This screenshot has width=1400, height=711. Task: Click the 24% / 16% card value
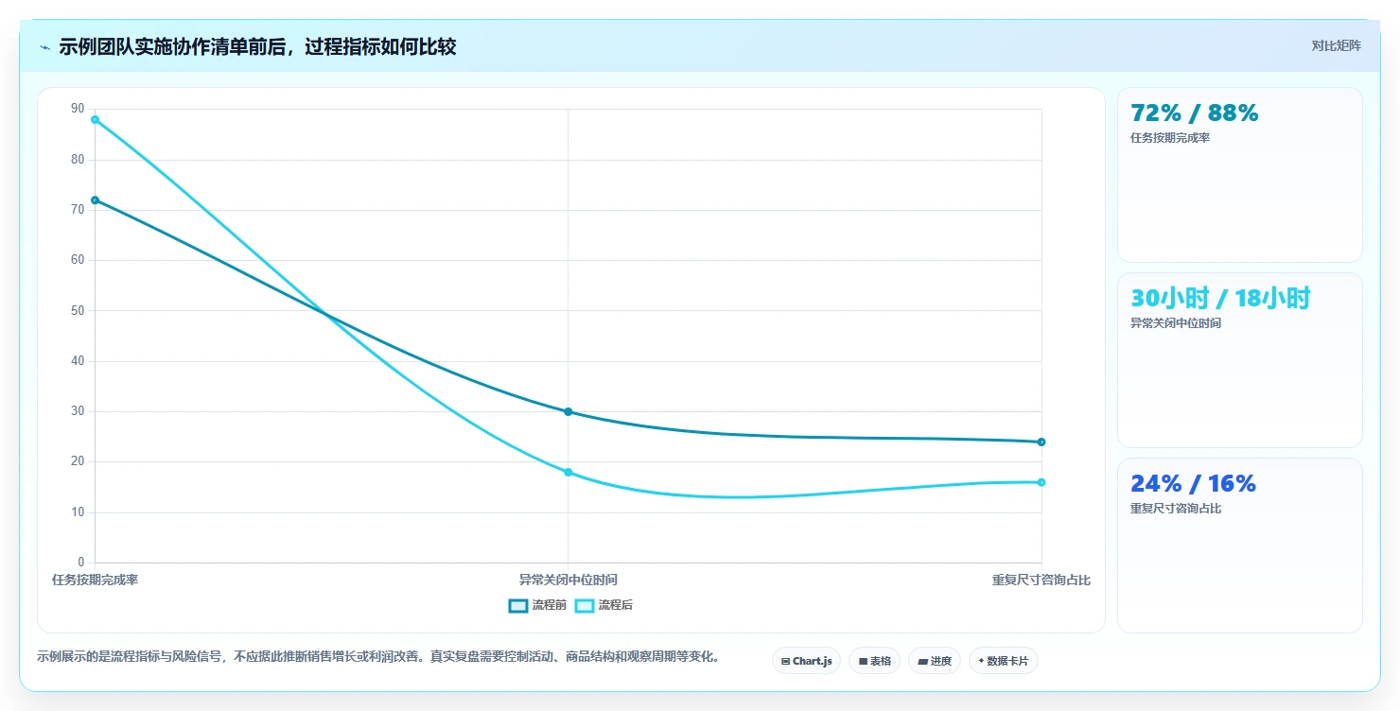pos(1193,484)
